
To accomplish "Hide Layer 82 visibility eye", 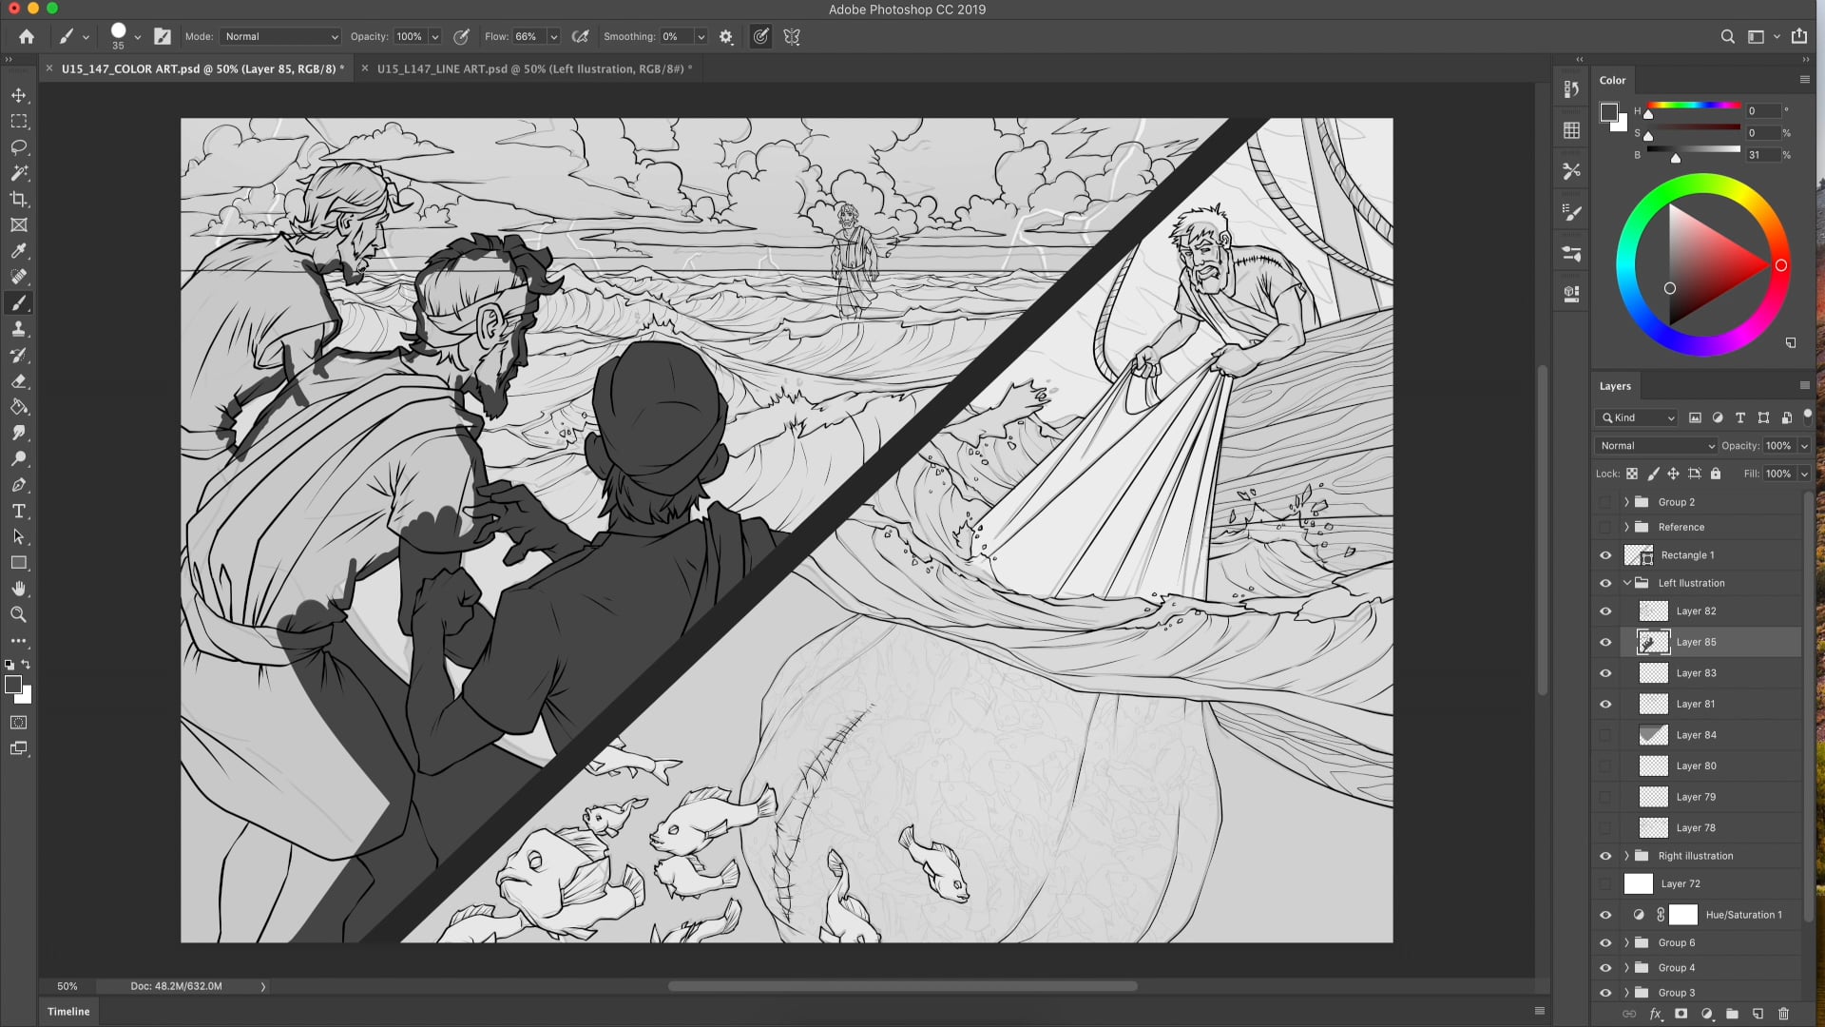I will pyautogui.click(x=1605, y=611).
